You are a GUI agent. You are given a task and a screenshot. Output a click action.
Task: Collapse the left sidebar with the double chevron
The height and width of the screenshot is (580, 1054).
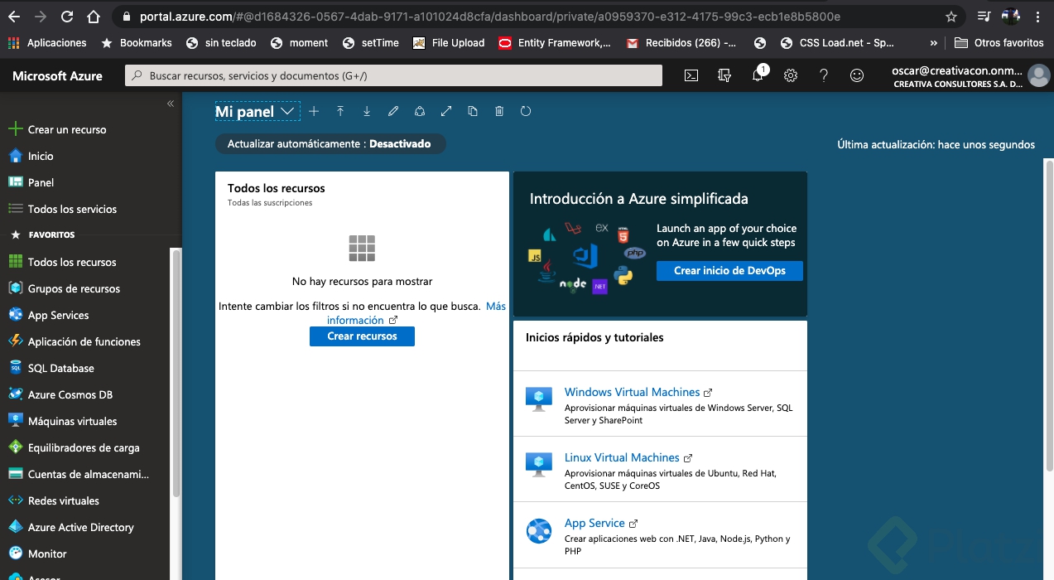(x=171, y=104)
